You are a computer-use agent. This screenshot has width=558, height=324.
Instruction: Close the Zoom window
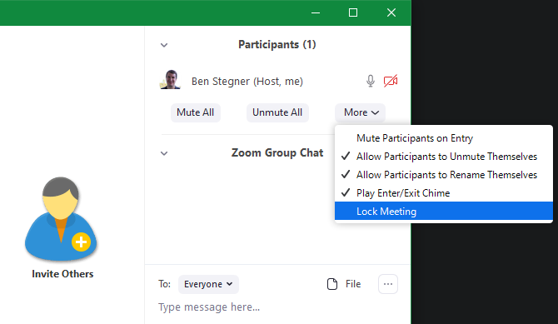point(391,12)
